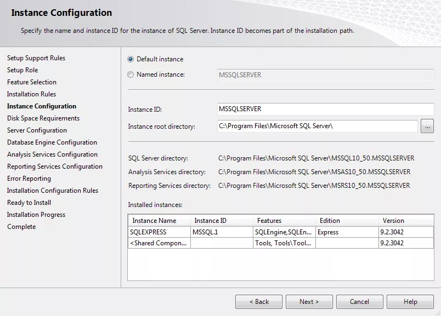Open Ready to Install step
The image size is (441, 316).
click(29, 203)
